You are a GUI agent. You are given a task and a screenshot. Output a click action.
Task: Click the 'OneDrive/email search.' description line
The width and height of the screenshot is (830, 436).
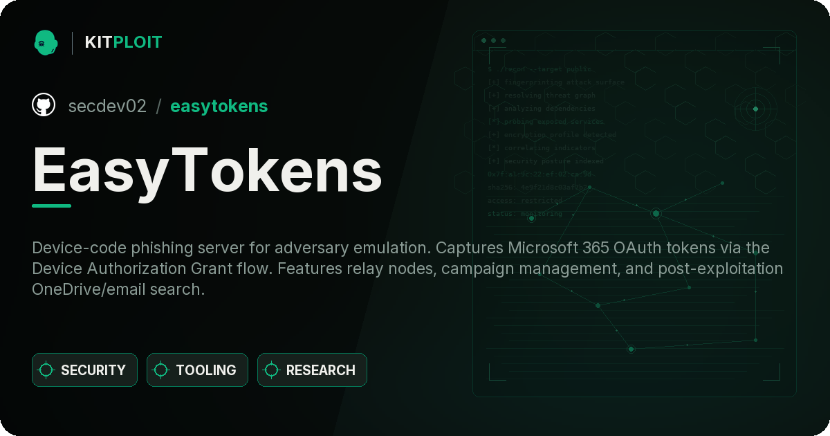point(118,289)
